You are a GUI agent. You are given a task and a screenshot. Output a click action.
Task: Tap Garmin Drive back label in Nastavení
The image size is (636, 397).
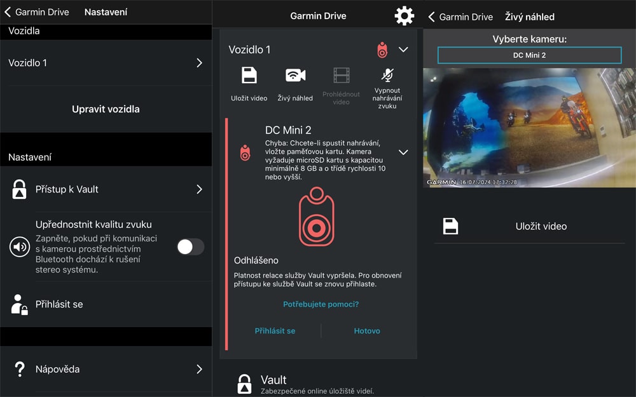pyautogui.click(x=42, y=12)
